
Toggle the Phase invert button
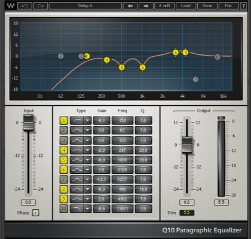(36, 213)
